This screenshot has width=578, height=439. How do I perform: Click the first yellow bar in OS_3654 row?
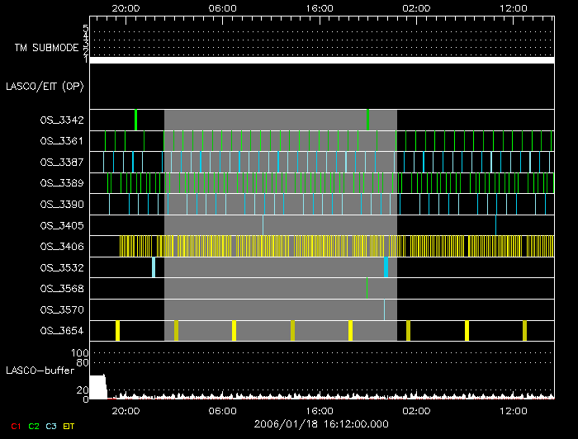118,331
